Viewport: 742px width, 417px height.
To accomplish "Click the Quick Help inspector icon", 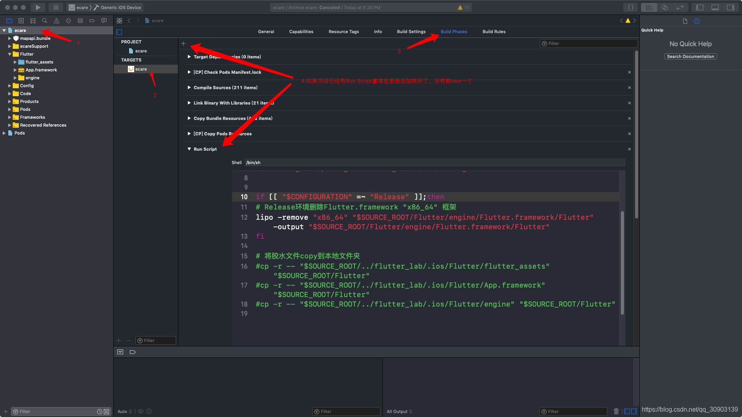I will [697, 21].
